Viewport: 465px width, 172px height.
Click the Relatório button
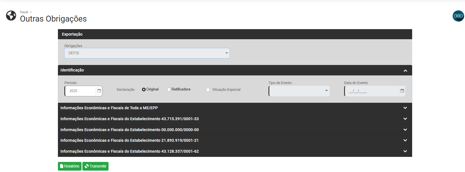pos(70,166)
